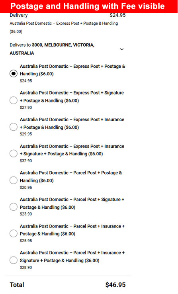Click the $23.90 price text
The image size is (178, 294).
[x=26, y=214]
